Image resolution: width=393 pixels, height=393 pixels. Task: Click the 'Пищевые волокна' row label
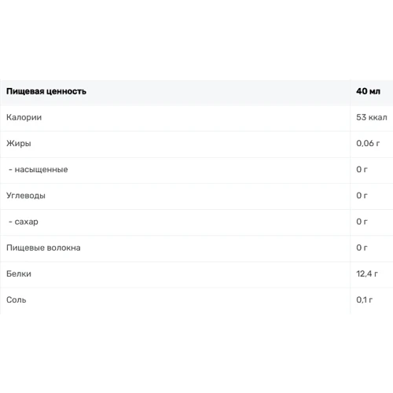[x=43, y=248]
